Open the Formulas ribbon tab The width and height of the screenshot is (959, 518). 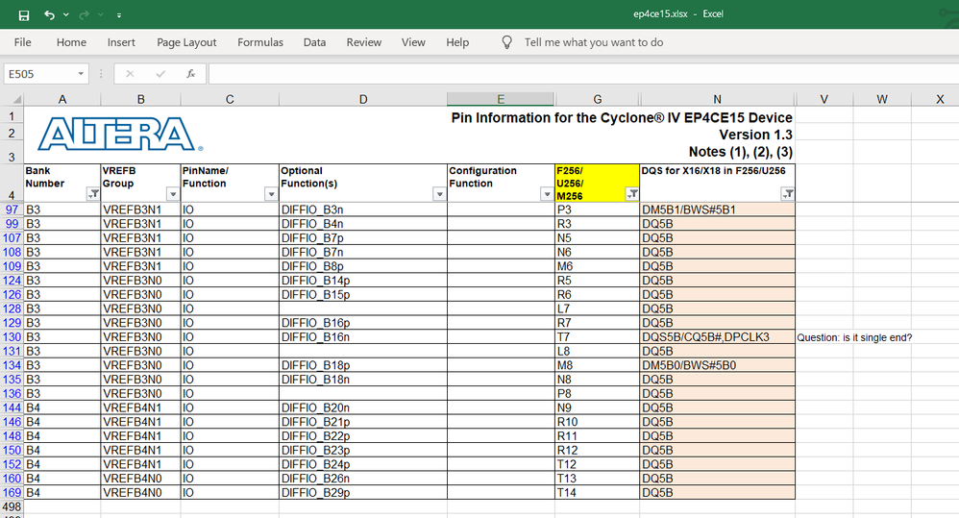(260, 42)
